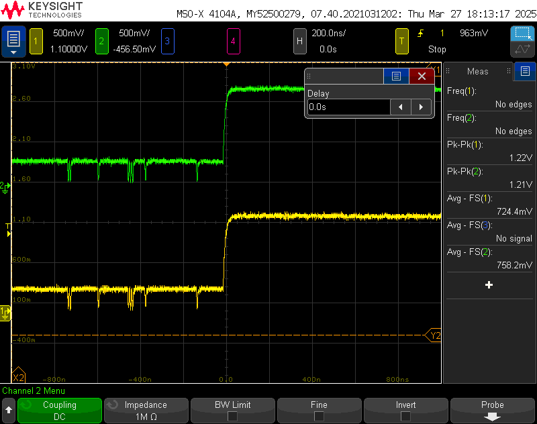Decrease delay with left arrow

pos(400,107)
